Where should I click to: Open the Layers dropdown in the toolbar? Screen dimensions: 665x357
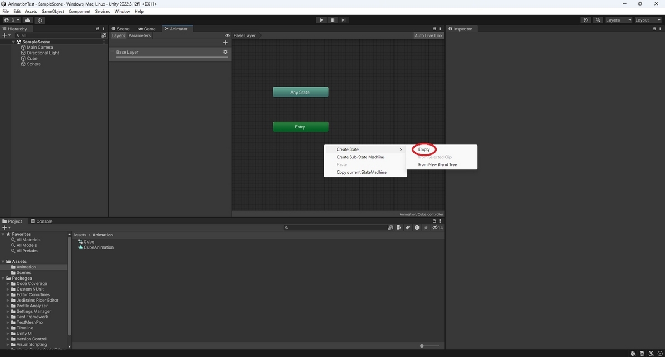[618, 20]
